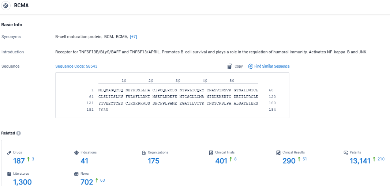Click the Clinical Trials icon
Image resolution: width=390 pixels, height=186 pixels.
click(211, 152)
